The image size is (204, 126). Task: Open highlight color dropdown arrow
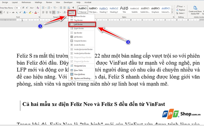click(x=32, y=12)
